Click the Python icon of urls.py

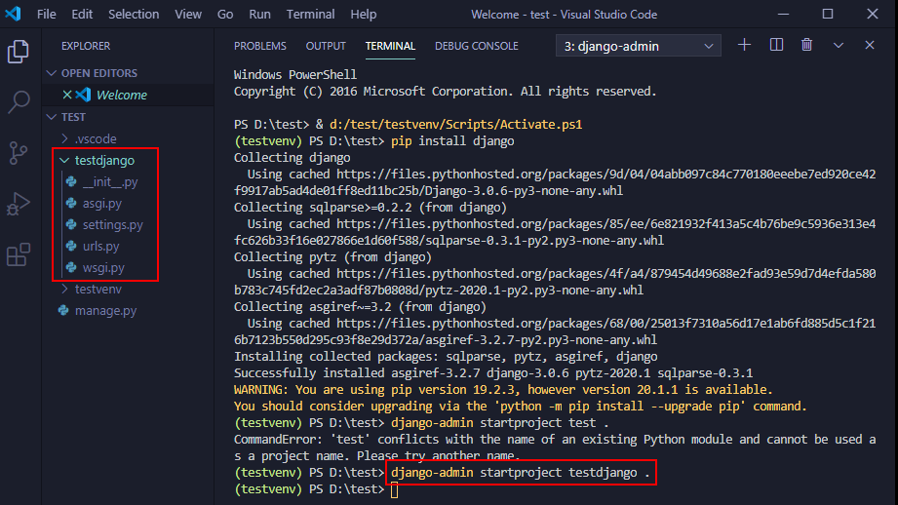click(71, 247)
